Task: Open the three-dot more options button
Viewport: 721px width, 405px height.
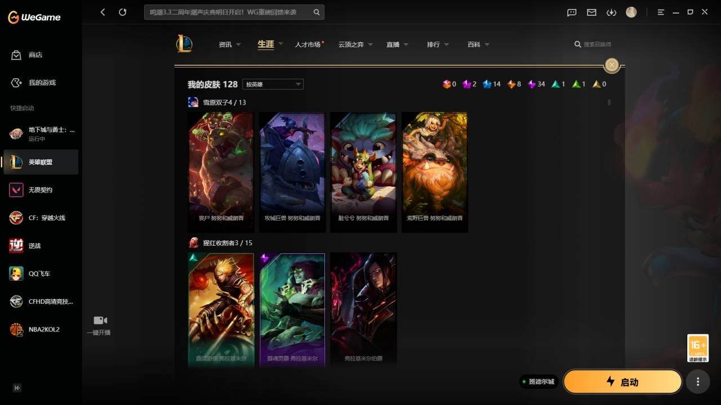Action: tap(698, 381)
